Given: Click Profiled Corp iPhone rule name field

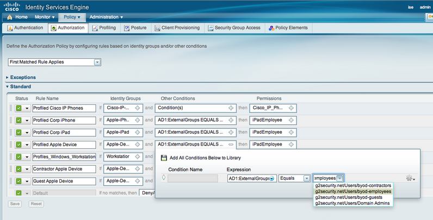Looking at the screenshot, I should tap(64, 120).
